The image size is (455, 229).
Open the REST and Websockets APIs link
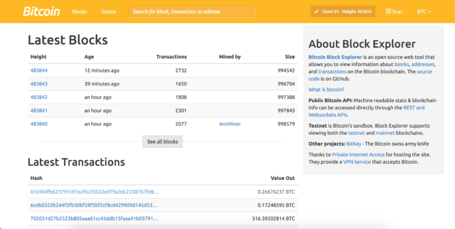367,111
